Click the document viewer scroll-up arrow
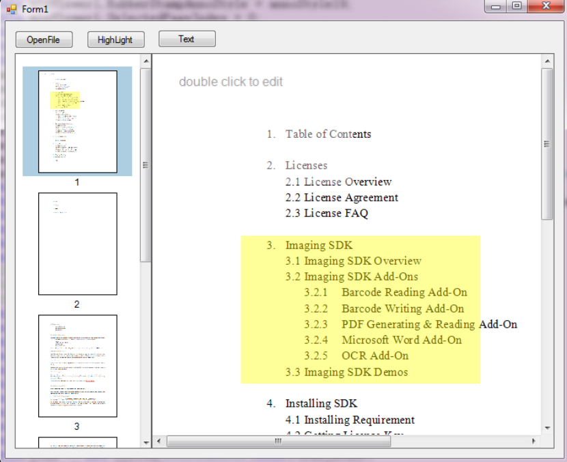567x462 pixels. click(547, 61)
